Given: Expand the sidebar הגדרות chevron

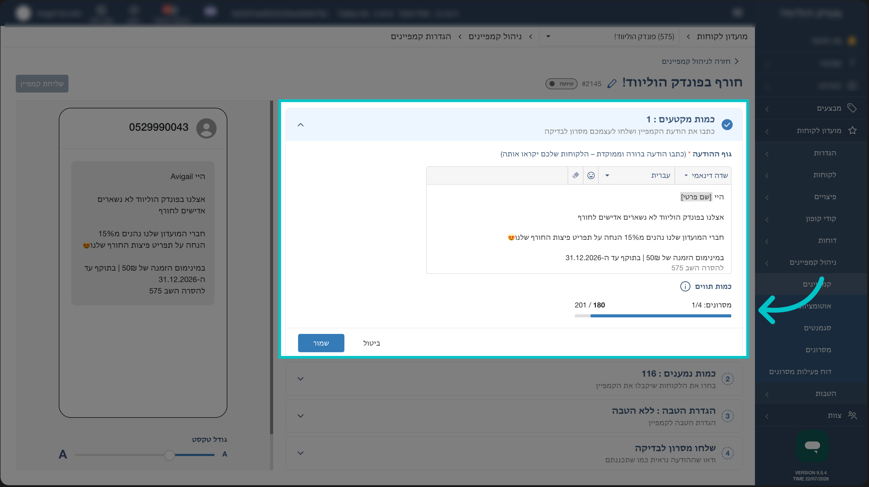Looking at the screenshot, I should click(767, 154).
